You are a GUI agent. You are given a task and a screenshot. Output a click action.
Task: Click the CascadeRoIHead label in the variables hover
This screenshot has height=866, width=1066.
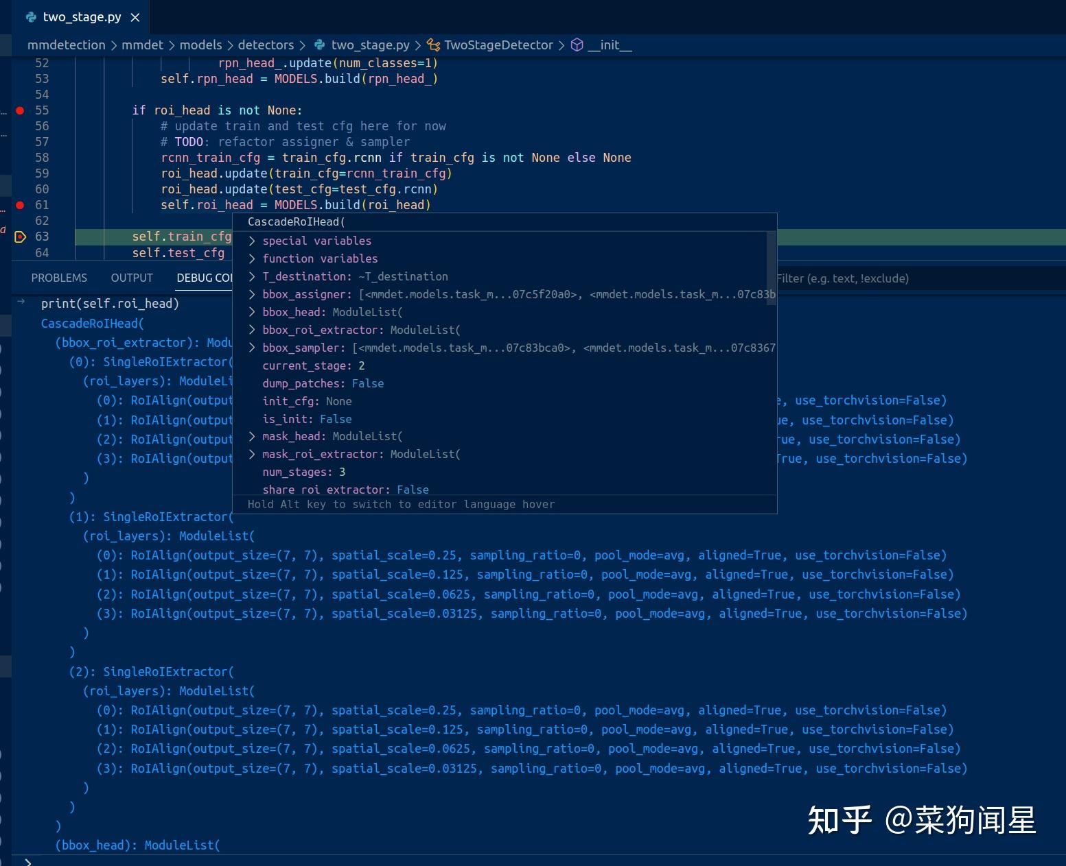click(x=295, y=221)
